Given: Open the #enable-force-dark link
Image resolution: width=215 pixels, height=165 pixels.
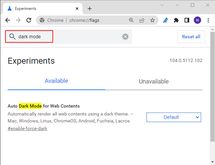Looking at the screenshot, I should coord(27,128).
